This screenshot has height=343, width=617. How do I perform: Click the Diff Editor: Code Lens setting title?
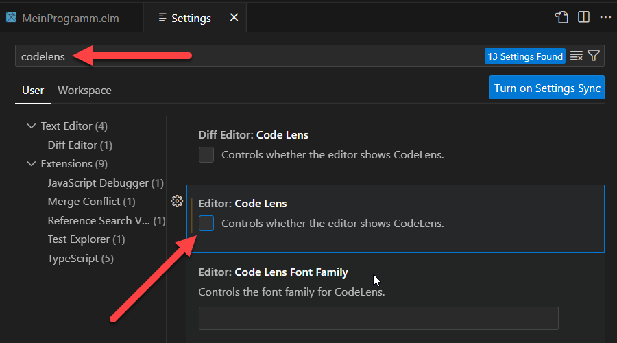click(254, 135)
